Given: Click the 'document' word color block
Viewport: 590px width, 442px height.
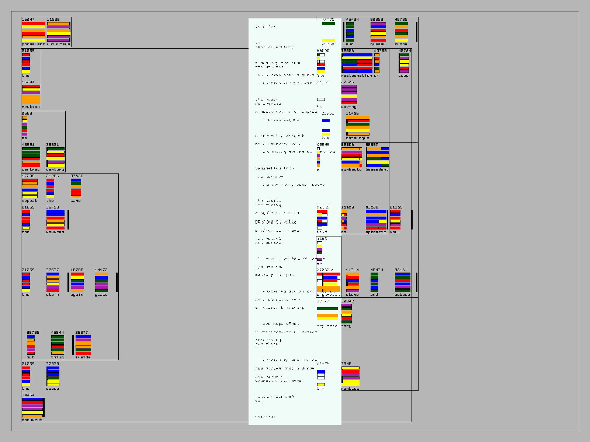Looking at the screenshot, I should tap(32, 407).
